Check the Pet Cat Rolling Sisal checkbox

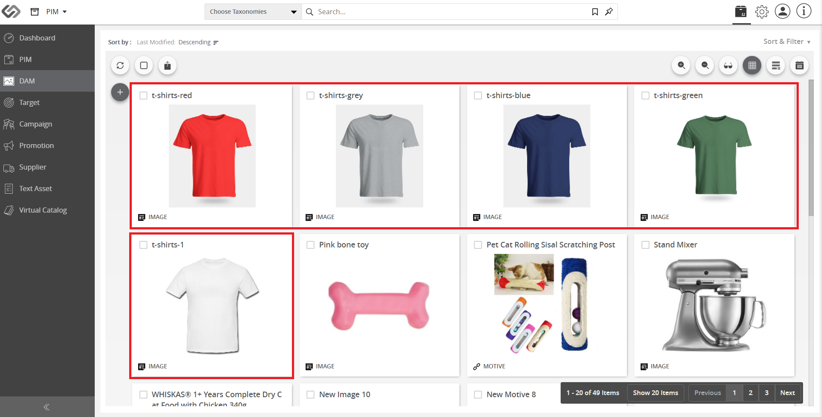[x=478, y=245]
